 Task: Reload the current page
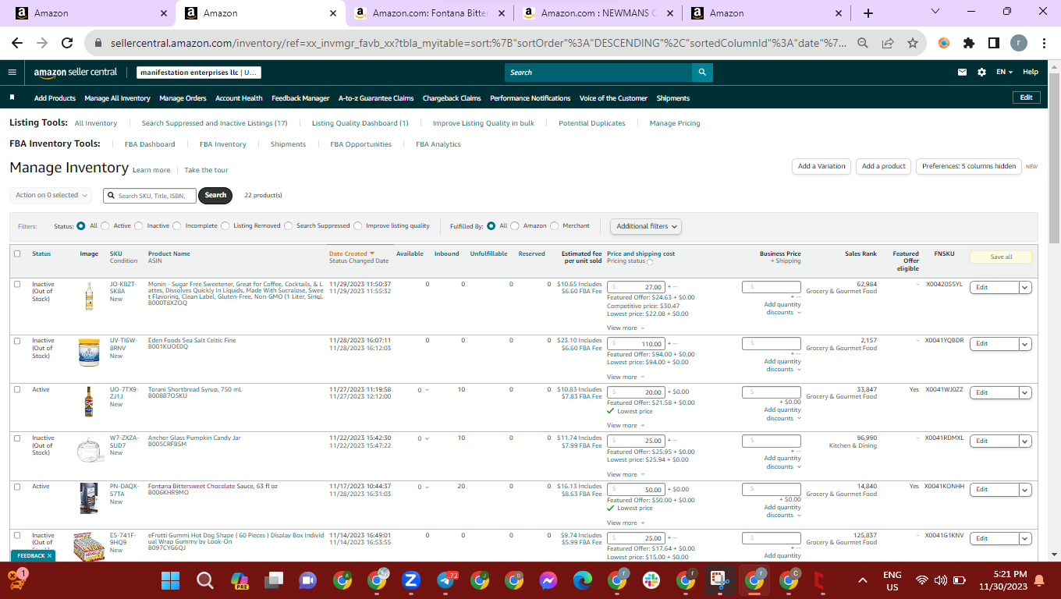pyautogui.click(x=67, y=44)
